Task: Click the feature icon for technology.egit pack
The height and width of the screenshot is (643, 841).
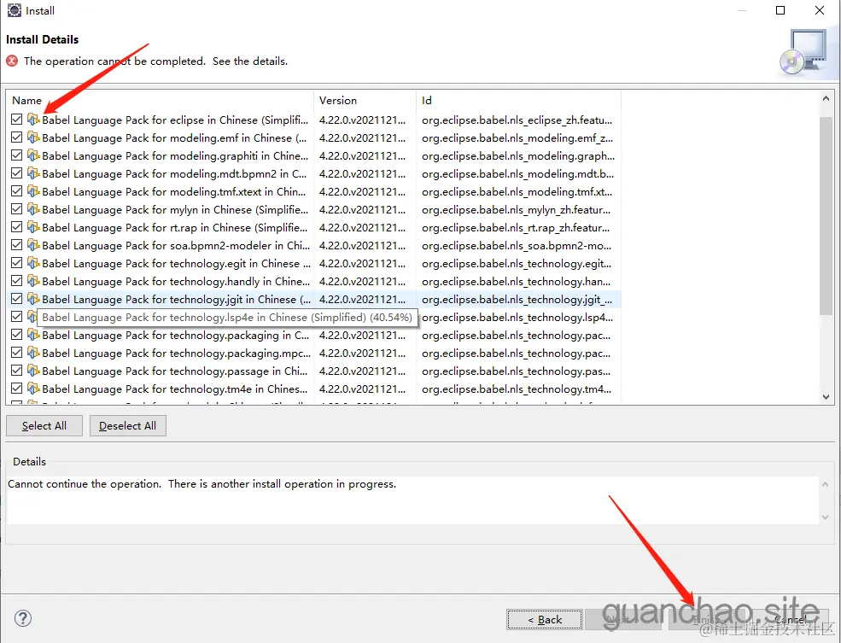Action: (33, 263)
